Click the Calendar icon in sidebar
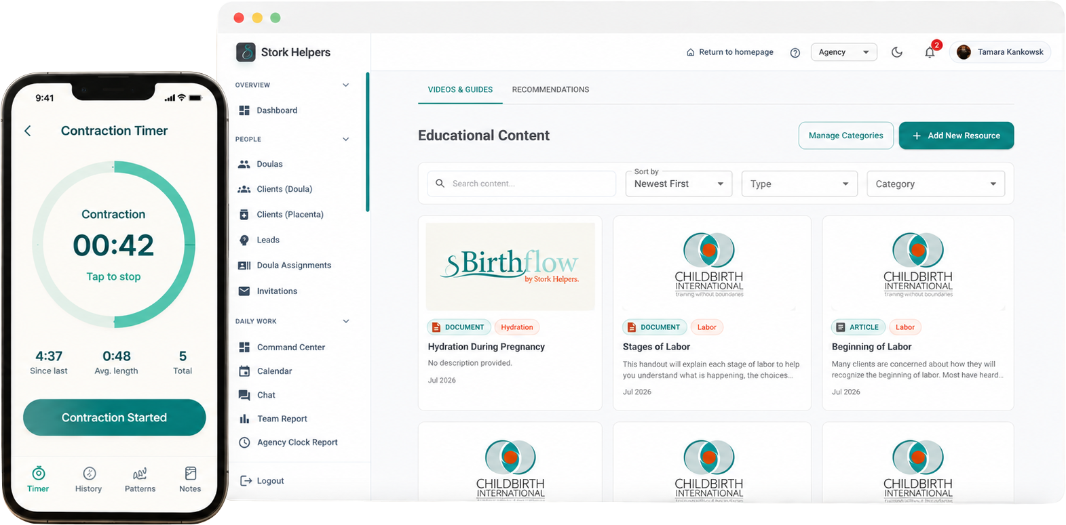The height and width of the screenshot is (525, 1066). click(244, 371)
